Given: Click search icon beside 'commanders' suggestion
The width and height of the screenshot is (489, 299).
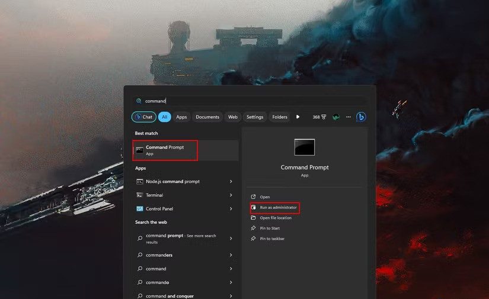Looking at the screenshot, I should pyautogui.click(x=140, y=255).
